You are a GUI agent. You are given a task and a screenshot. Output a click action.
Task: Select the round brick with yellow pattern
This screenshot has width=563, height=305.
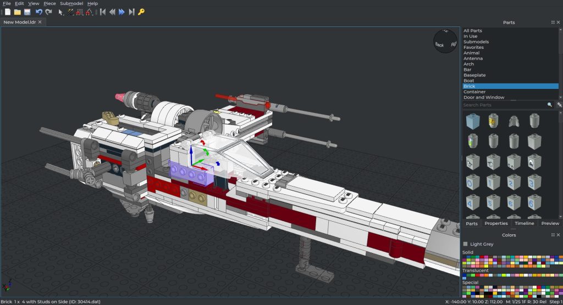click(x=493, y=121)
